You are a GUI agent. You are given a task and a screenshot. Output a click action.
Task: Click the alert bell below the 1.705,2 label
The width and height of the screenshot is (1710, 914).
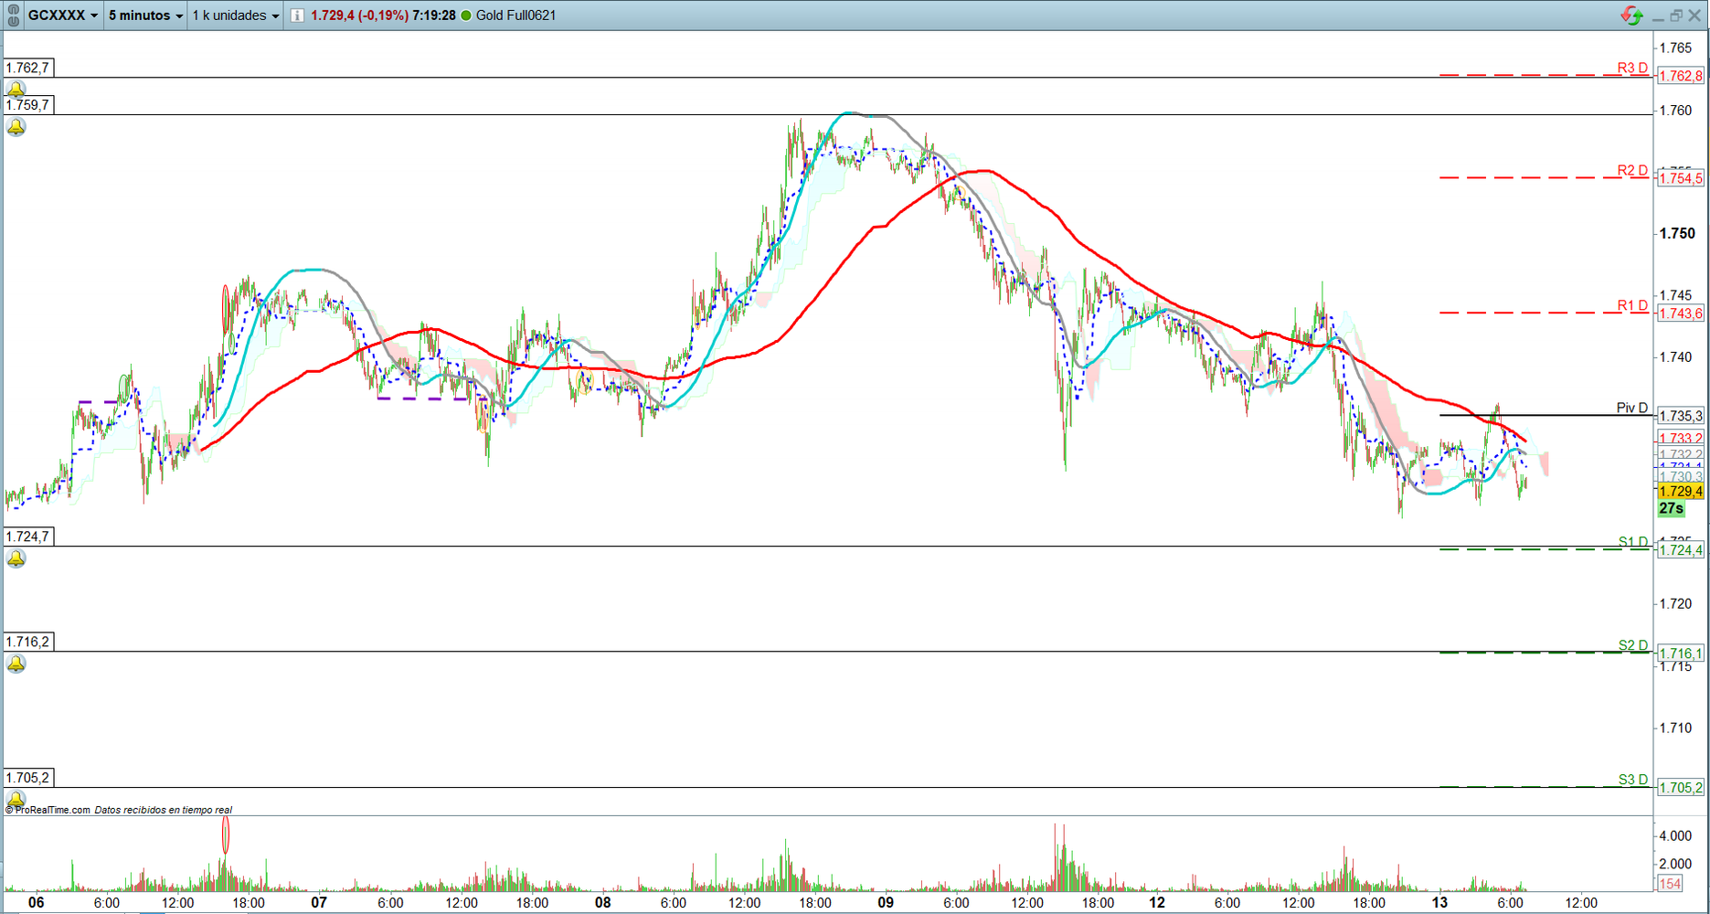[x=16, y=799]
